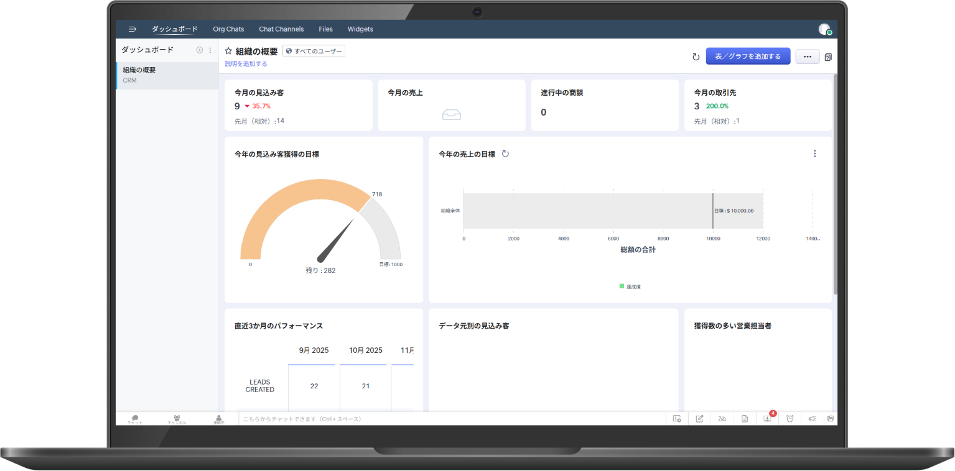Refresh the dashboard with the reload icon

point(696,56)
